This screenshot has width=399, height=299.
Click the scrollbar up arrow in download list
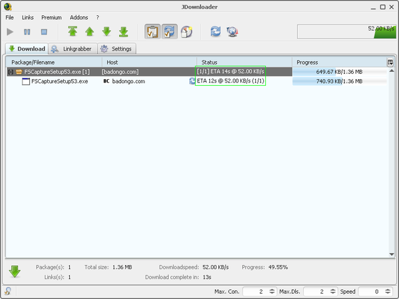tap(392, 70)
